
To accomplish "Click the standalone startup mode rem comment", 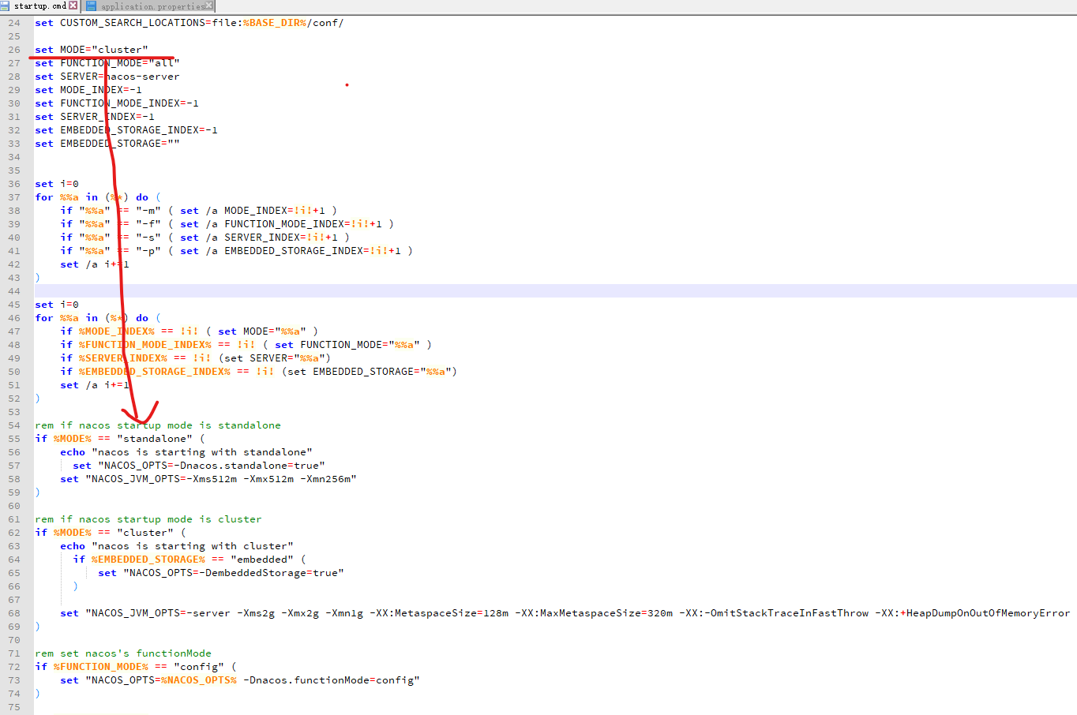I will tap(157, 425).
